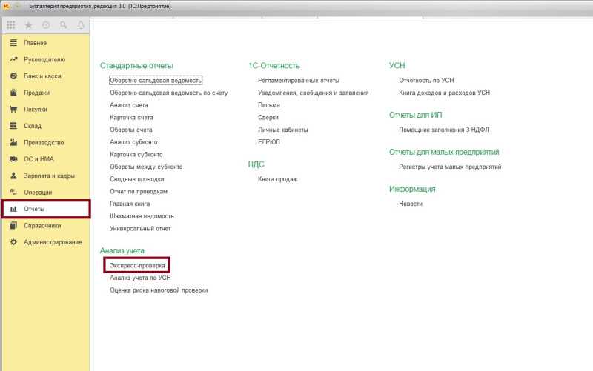593x371 pixels.
Task: Open Новости link
Action: 411,204
